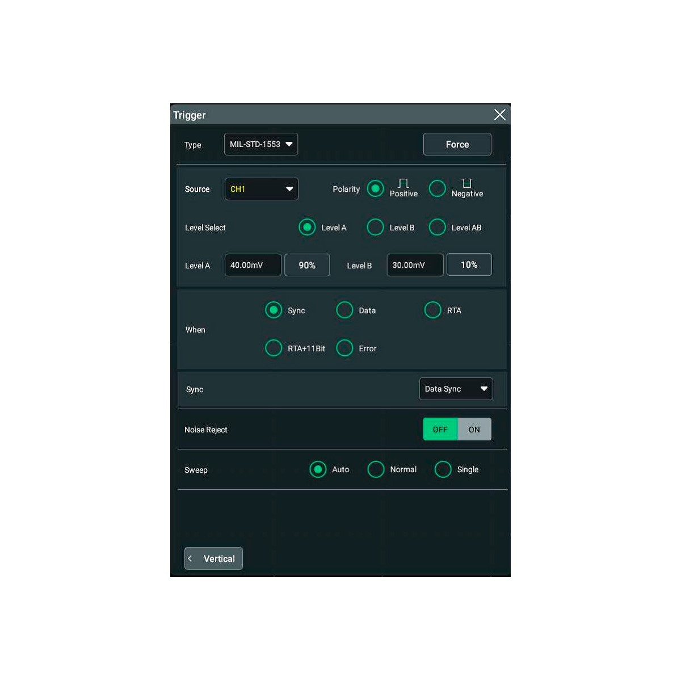Set Level A to 90% button
This screenshot has height=681, width=681.
click(x=307, y=265)
